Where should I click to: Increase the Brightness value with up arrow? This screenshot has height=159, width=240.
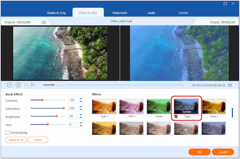click(81, 115)
